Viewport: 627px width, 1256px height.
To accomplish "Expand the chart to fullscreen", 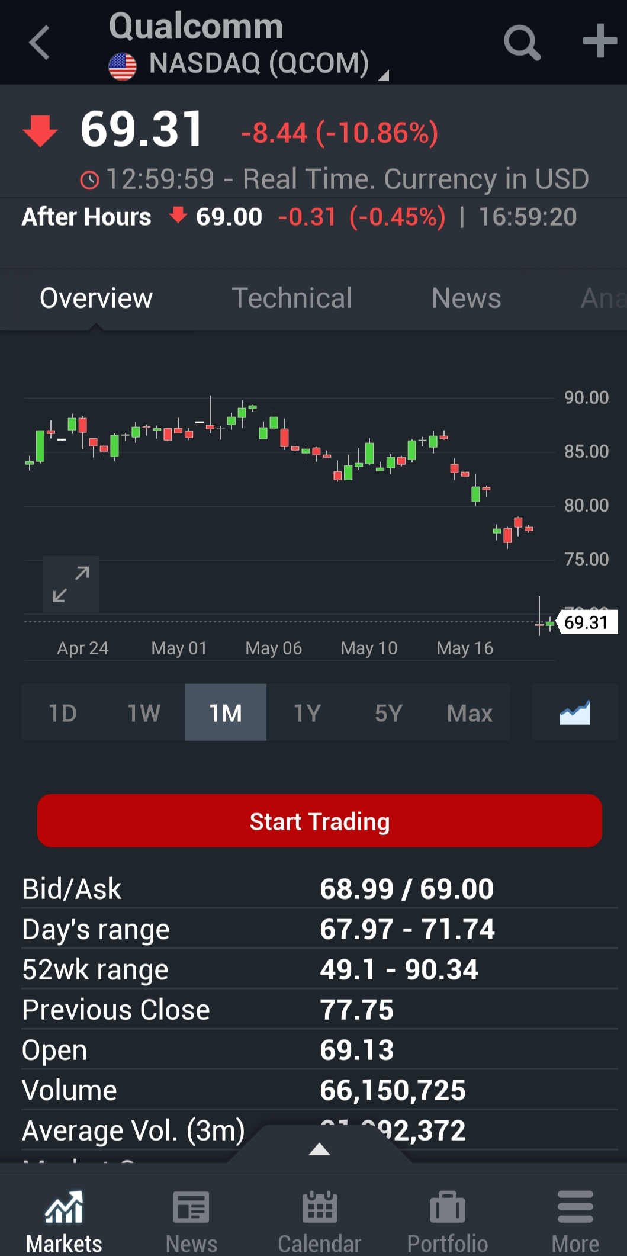I will point(71,584).
